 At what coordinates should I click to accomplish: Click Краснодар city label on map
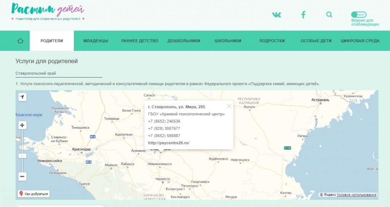82,149
